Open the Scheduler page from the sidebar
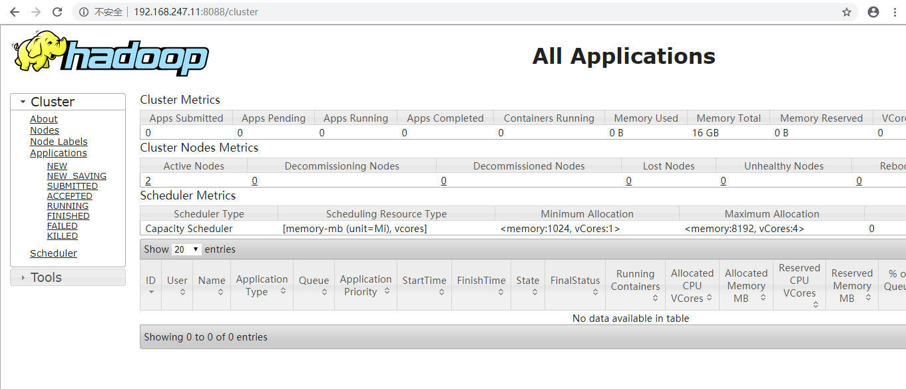This screenshot has height=389, width=906. tap(53, 253)
